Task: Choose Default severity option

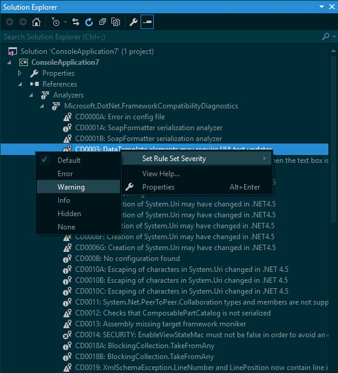Action: 78,160
